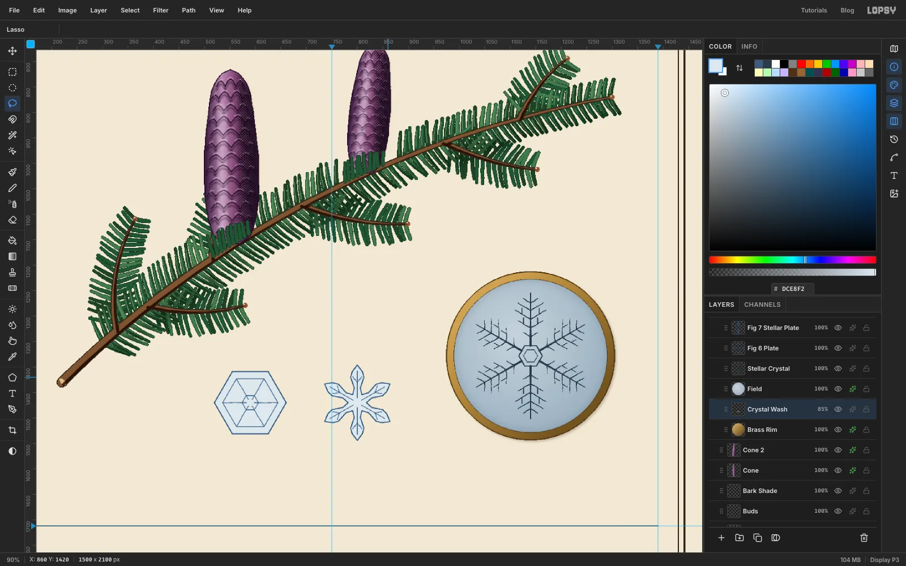Viewport: 906px width, 566px height.
Task: Open the Layer menu
Action: [x=99, y=10]
